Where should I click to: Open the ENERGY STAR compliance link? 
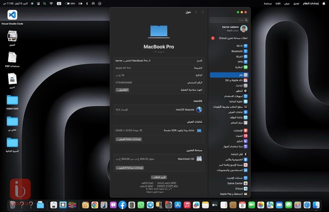(167, 186)
